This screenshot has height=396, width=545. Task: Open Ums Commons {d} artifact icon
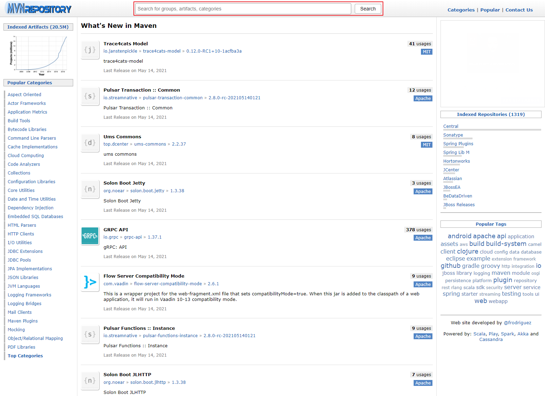90,143
